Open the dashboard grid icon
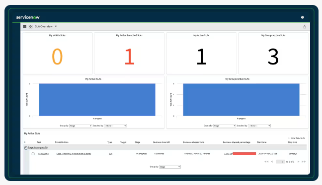322x185 pixels. (x=31, y=26)
